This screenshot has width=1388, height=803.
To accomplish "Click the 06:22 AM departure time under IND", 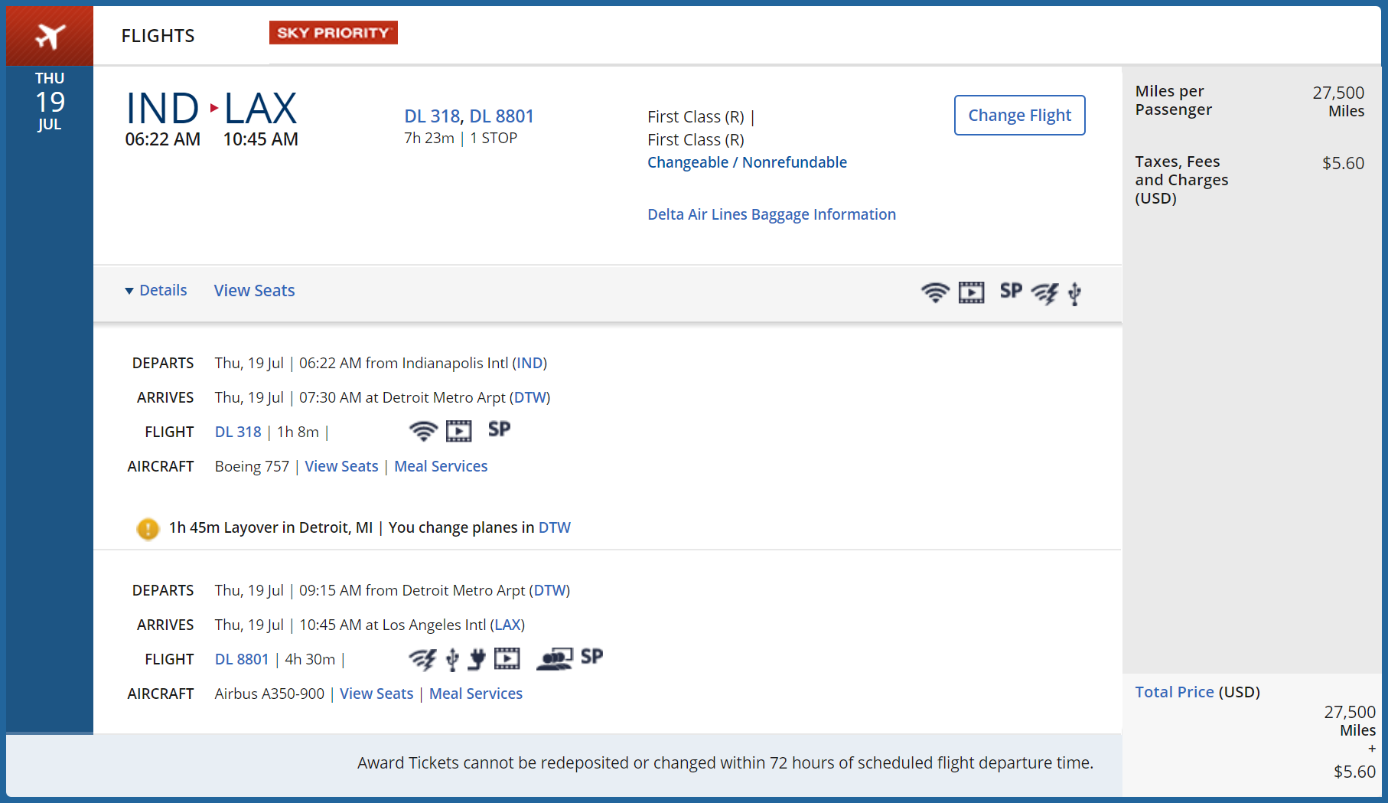I will 163,139.
